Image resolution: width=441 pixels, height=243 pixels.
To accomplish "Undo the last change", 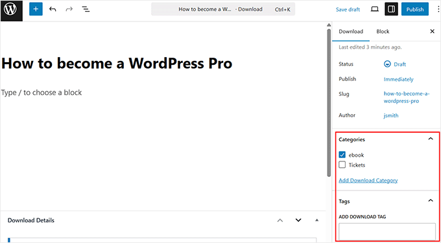I will pyautogui.click(x=53, y=9).
